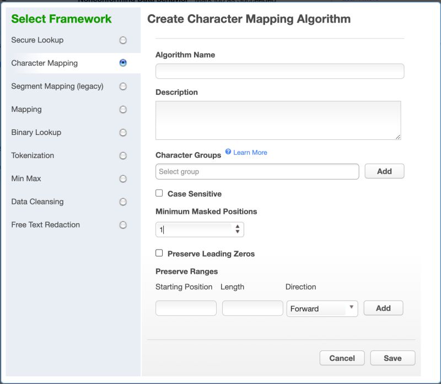Select the Data Cleansing framework
Viewport: 441px width, 384px height.
tap(123, 202)
